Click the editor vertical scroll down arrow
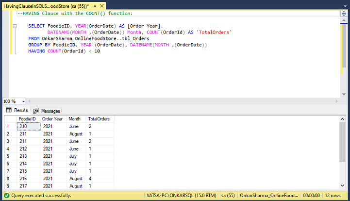This screenshot has height=201, width=350. 344,94
